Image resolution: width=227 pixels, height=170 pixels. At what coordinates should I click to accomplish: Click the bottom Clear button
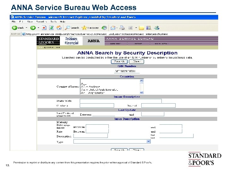tap(137, 150)
